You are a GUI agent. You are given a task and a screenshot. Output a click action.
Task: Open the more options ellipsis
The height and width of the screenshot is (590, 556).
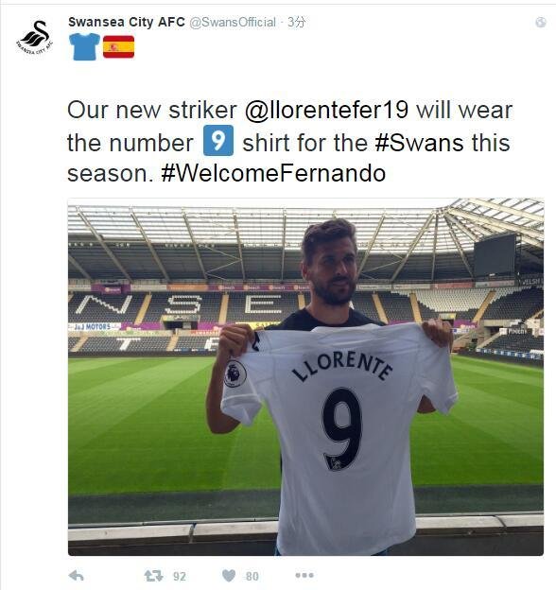[304, 575]
